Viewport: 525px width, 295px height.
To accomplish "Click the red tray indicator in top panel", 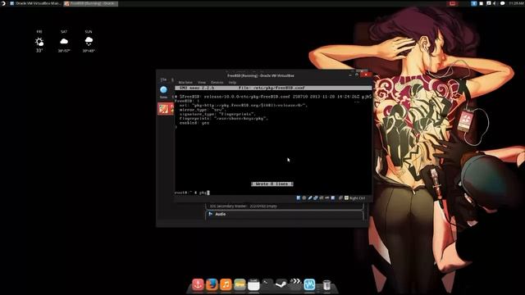I will (452, 3).
